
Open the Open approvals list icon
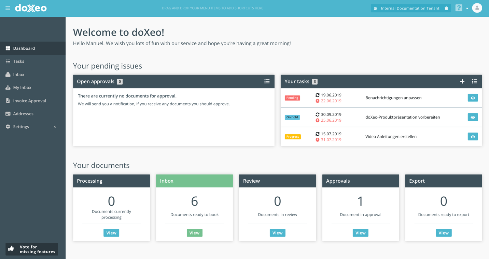pos(267,81)
